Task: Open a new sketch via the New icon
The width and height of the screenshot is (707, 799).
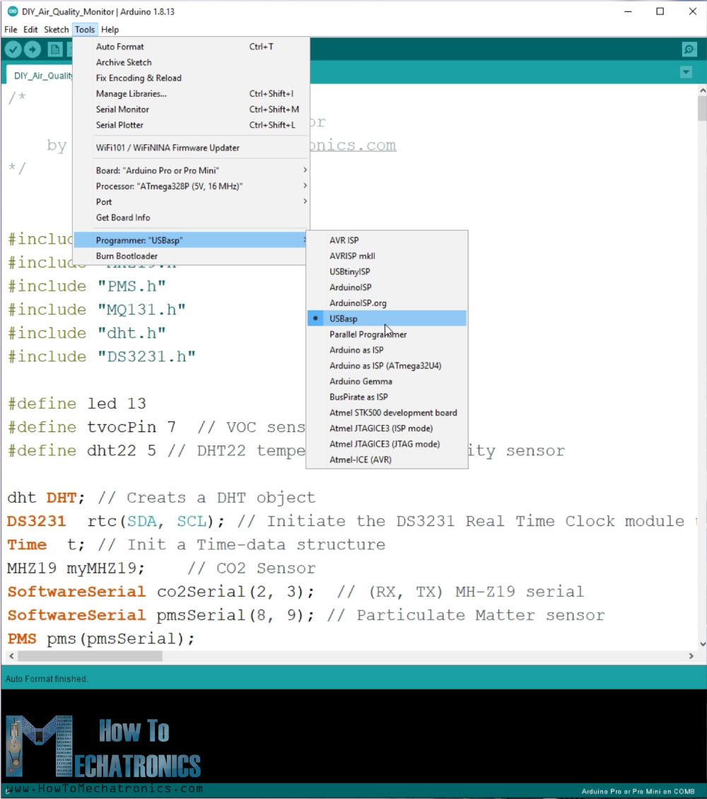Action: coord(54,49)
